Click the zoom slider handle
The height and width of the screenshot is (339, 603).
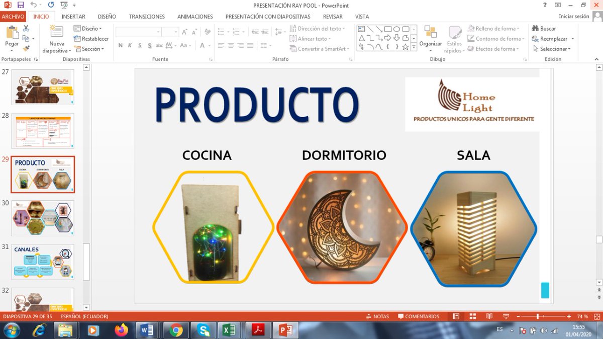tap(538, 316)
